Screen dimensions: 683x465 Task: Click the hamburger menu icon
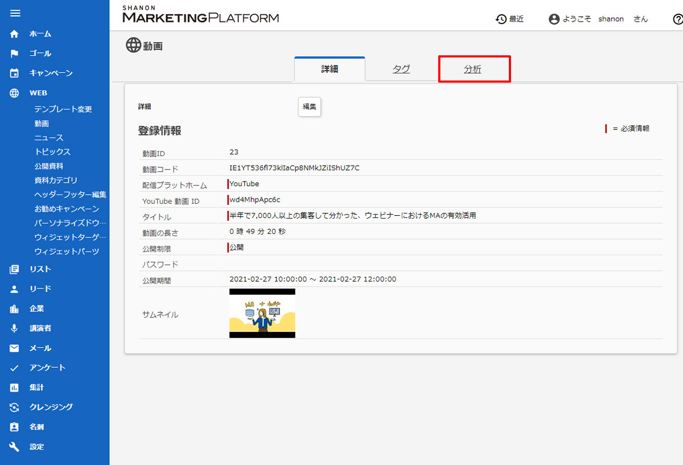(x=15, y=13)
